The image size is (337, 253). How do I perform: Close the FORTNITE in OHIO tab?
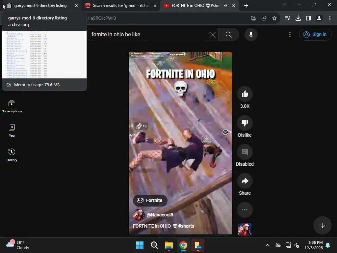click(234, 6)
